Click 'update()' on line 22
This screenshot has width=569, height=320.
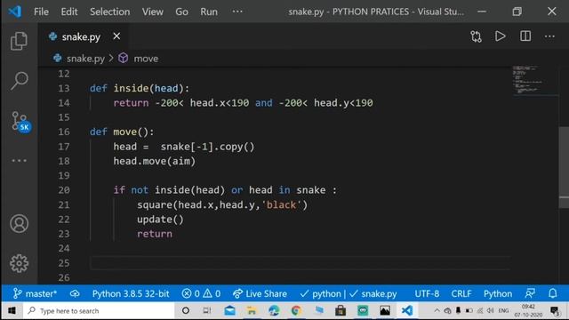coord(160,220)
